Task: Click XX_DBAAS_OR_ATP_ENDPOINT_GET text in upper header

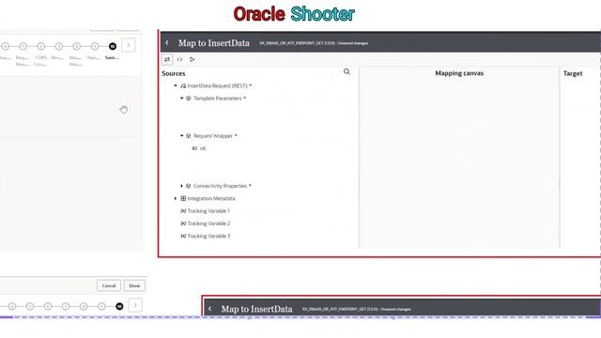Action: click(291, 43)
